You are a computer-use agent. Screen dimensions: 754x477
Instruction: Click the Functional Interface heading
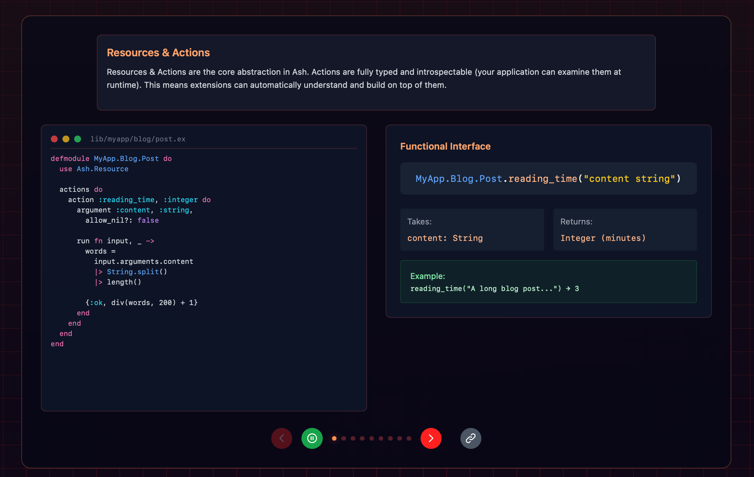pyautogui.click(x=445, y=147)
